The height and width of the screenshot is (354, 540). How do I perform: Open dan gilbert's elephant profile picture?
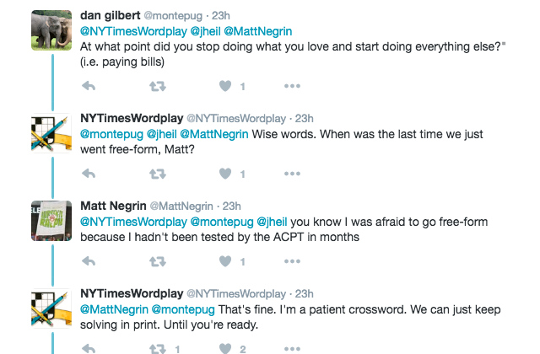coord(51,31)
